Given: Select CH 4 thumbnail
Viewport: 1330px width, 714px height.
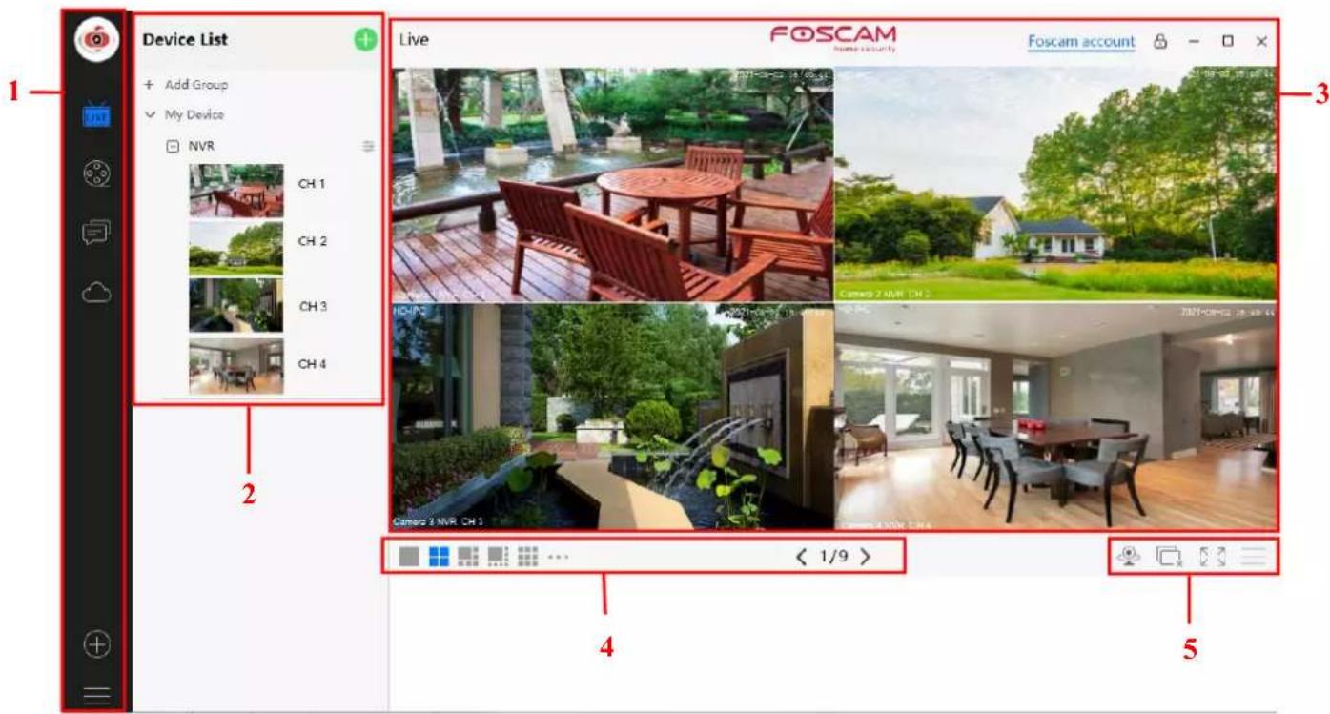Looking at the screenshot, I should [x=235, y=366].
